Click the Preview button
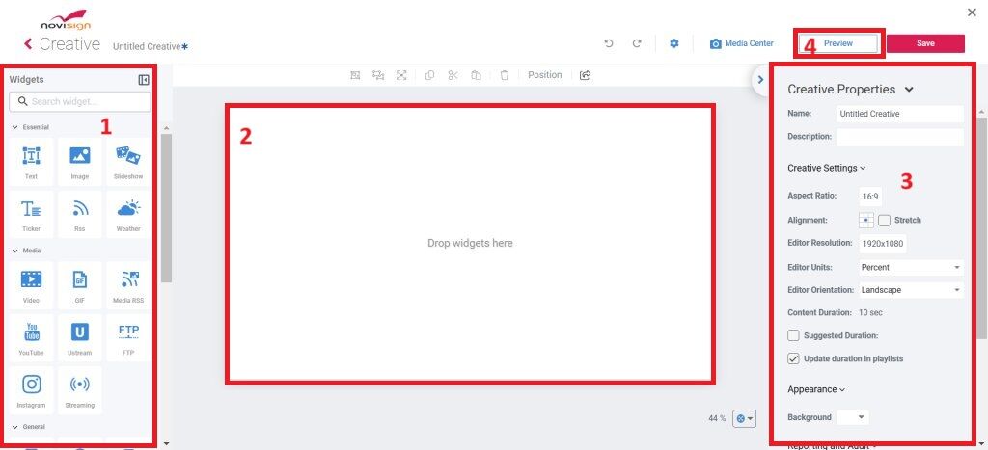Image resolution: width=988 pixels, height=450 pixels. [837, 43]
